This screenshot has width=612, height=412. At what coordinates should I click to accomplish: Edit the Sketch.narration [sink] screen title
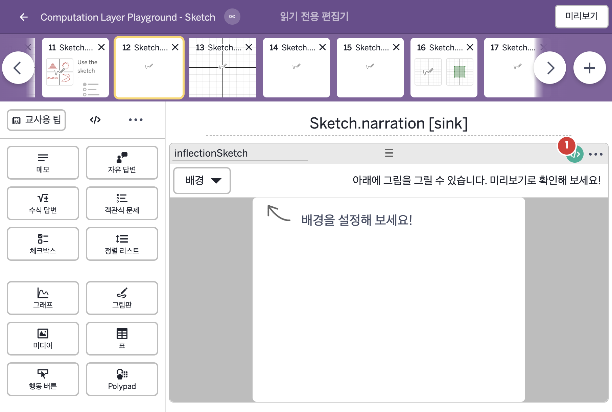389,123
